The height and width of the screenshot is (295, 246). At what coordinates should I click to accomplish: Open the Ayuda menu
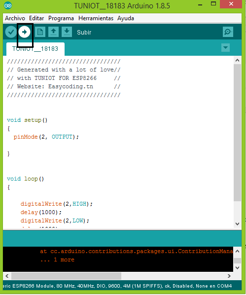[x=126, y=18]
